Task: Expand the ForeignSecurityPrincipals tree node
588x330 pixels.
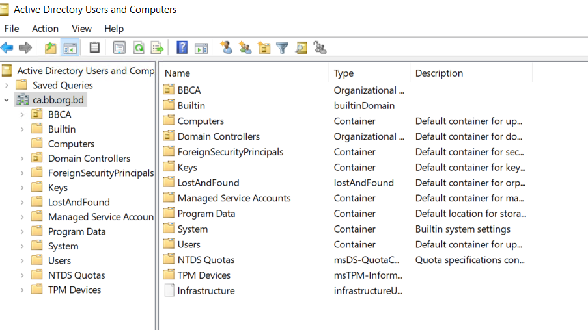Action: pyautogui.click(x=21, y=173)
